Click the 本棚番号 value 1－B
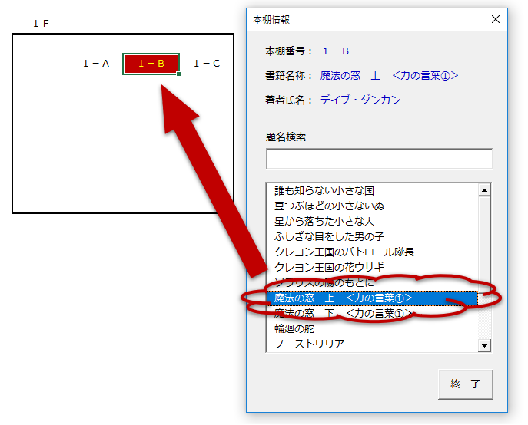This screenshot has height=425, width=528. coord(336,51)
